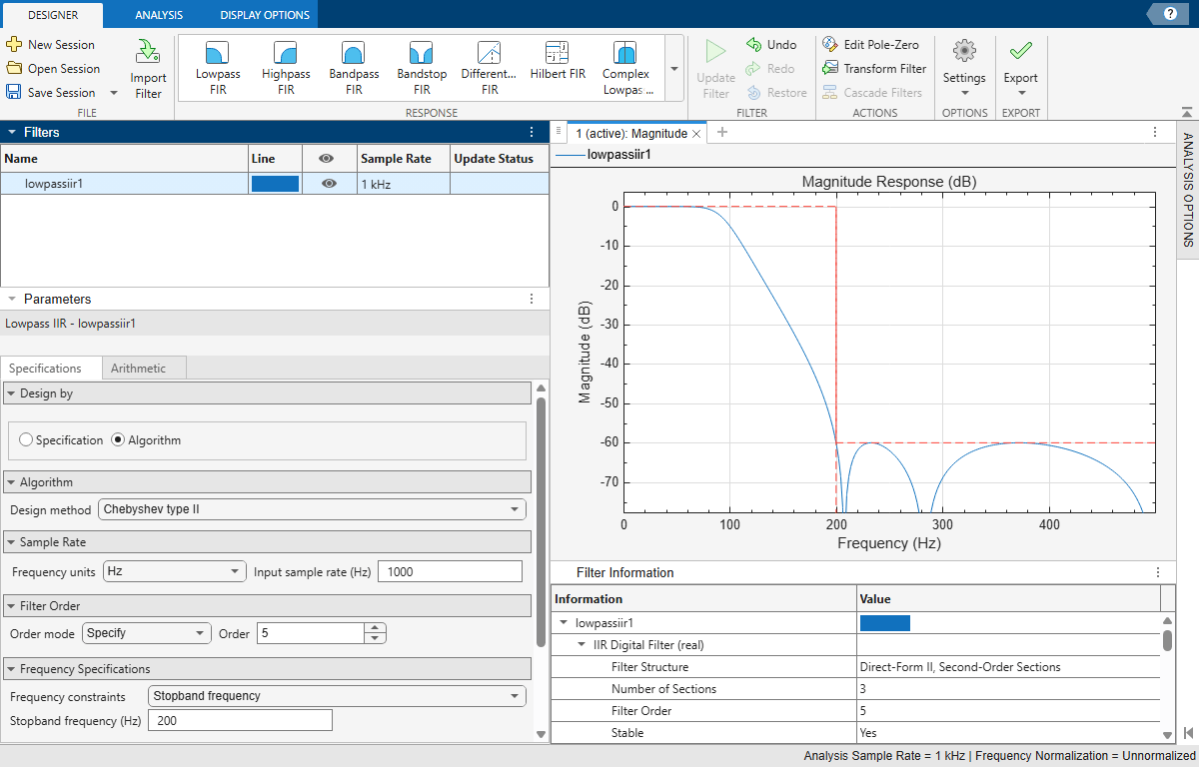Collapse IIR Digital Filter (real) node
Image resolution: width=1199 pixels, height=767 pixels.
point(582,645)
